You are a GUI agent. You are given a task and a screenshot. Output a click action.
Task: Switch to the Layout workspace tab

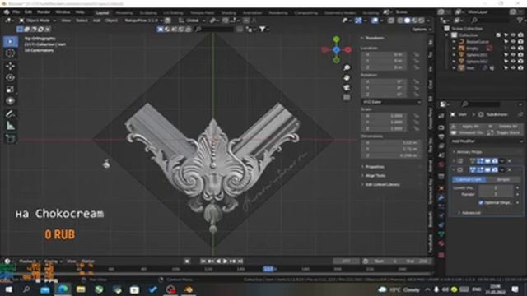(x=102, y=13)
